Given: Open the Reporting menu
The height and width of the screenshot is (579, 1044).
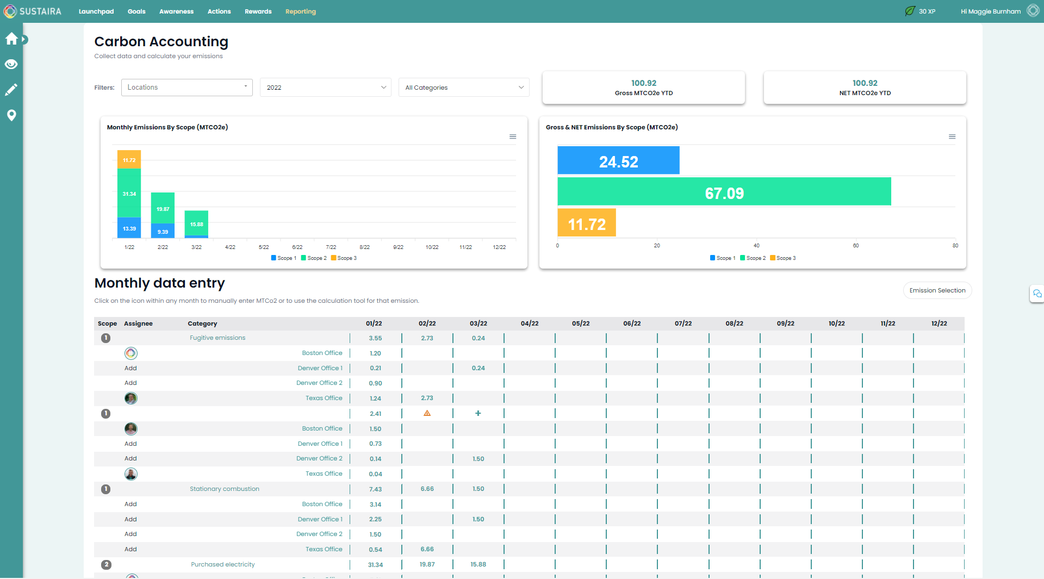Looking at the screenshot, I should [301, 11].
